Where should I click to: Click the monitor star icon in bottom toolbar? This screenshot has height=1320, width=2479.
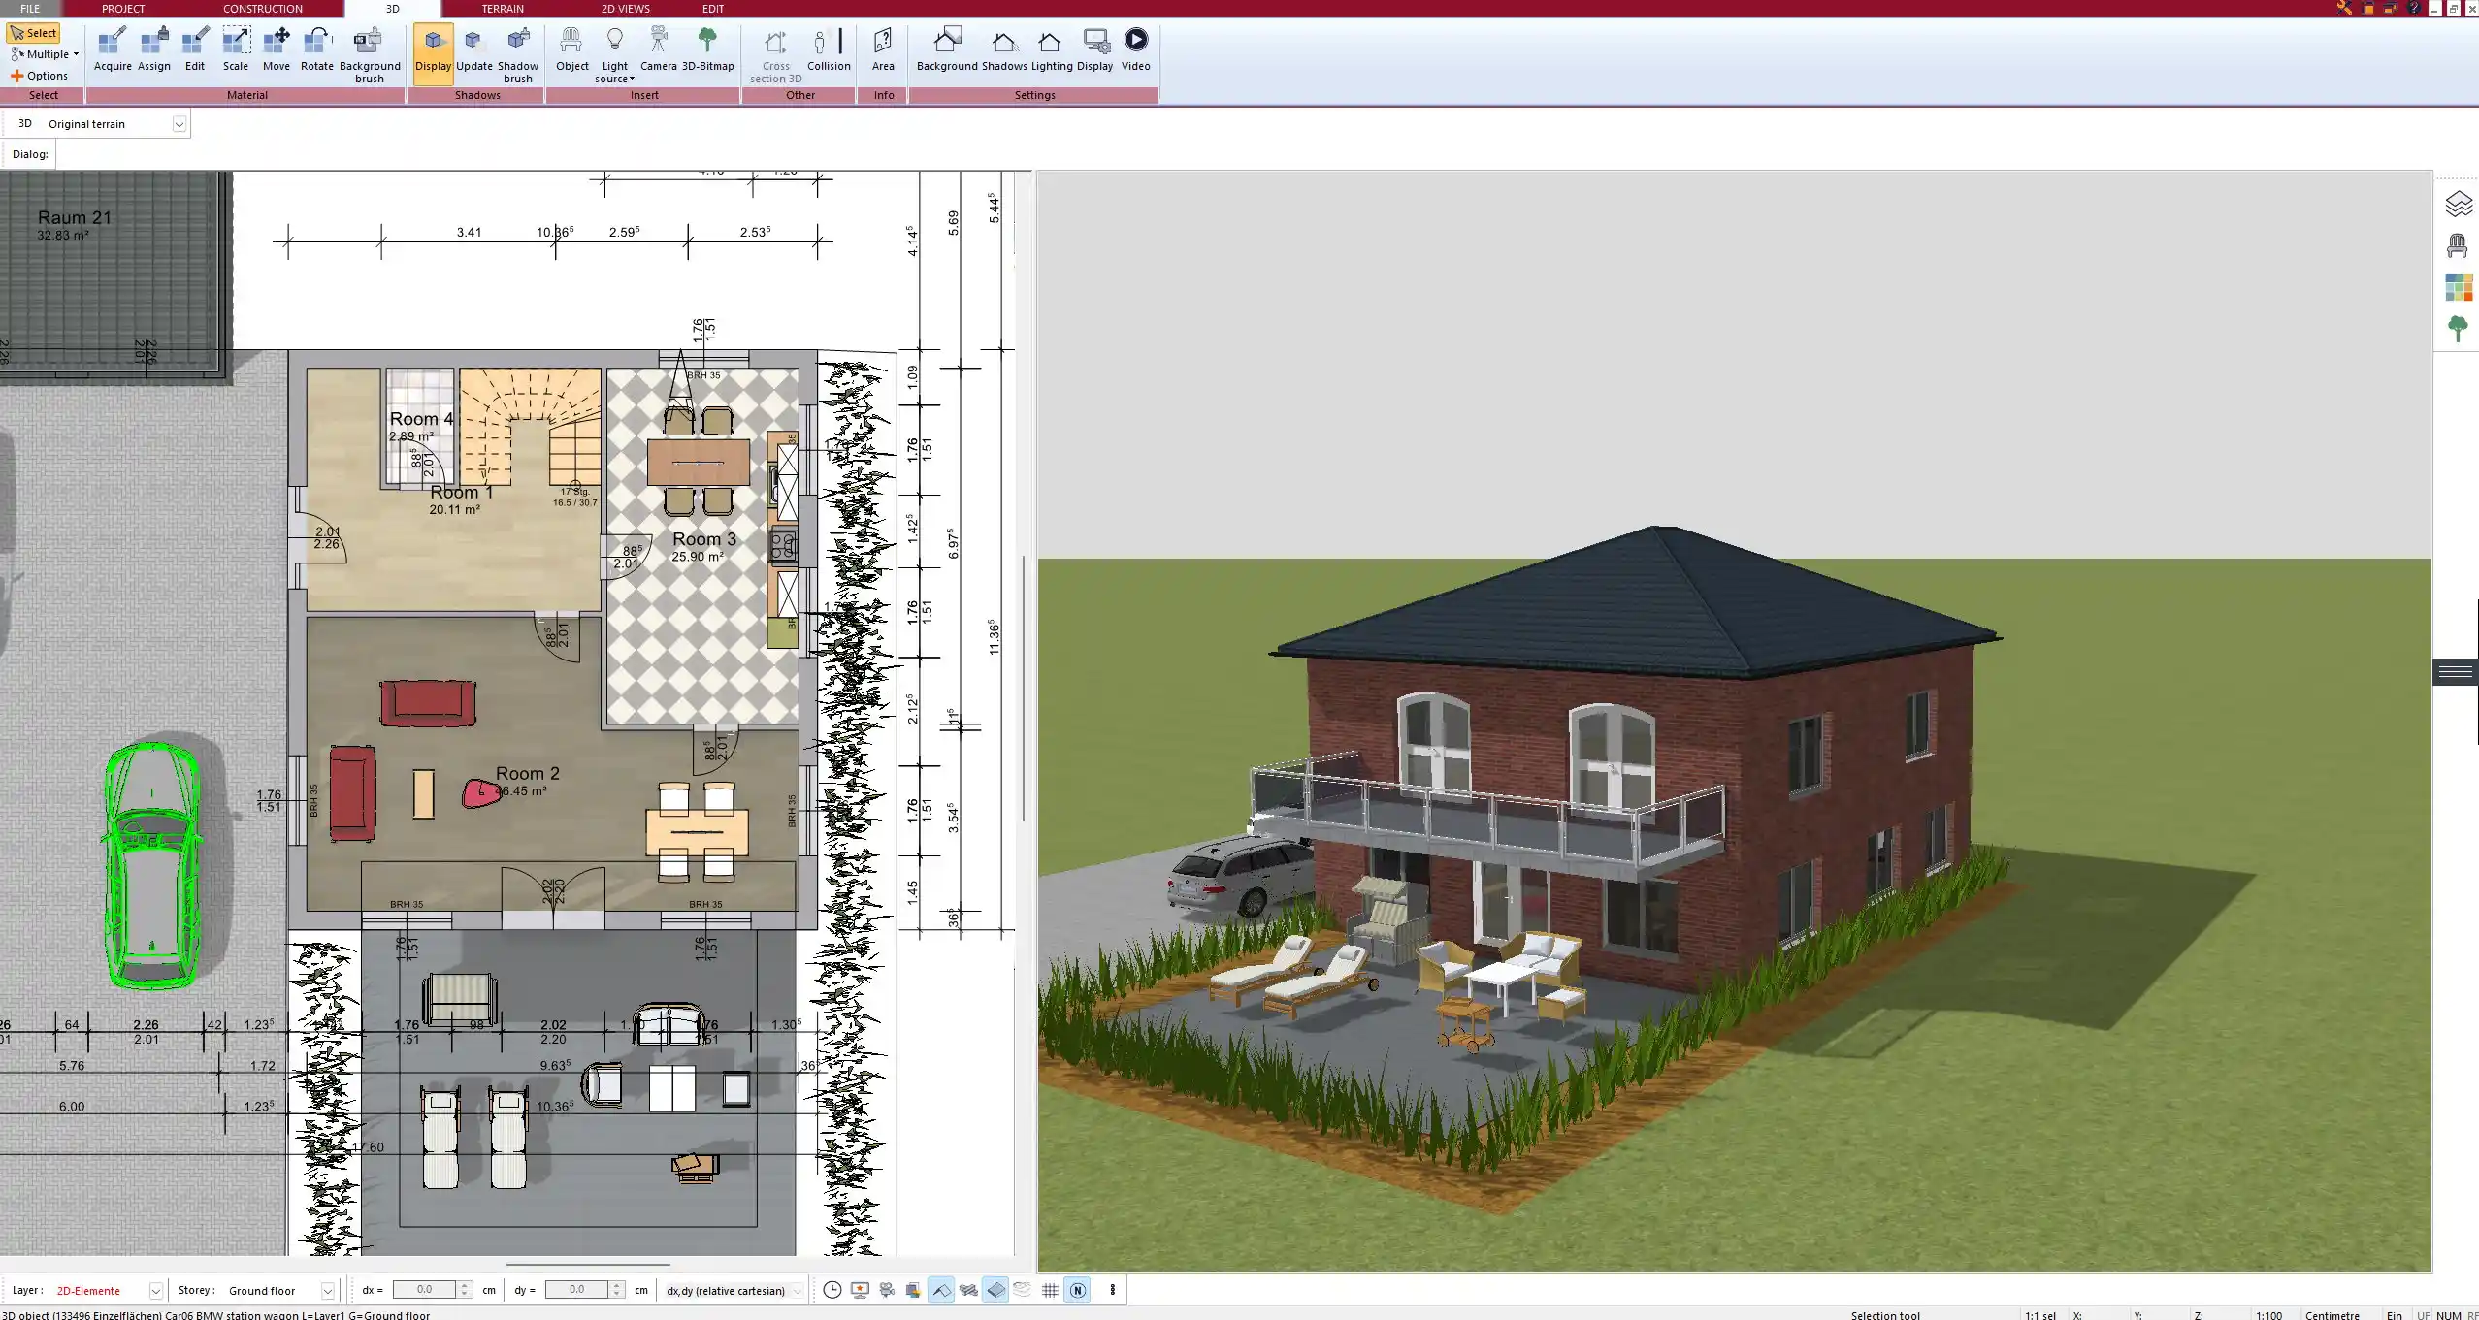click(x=860, y=1290)
